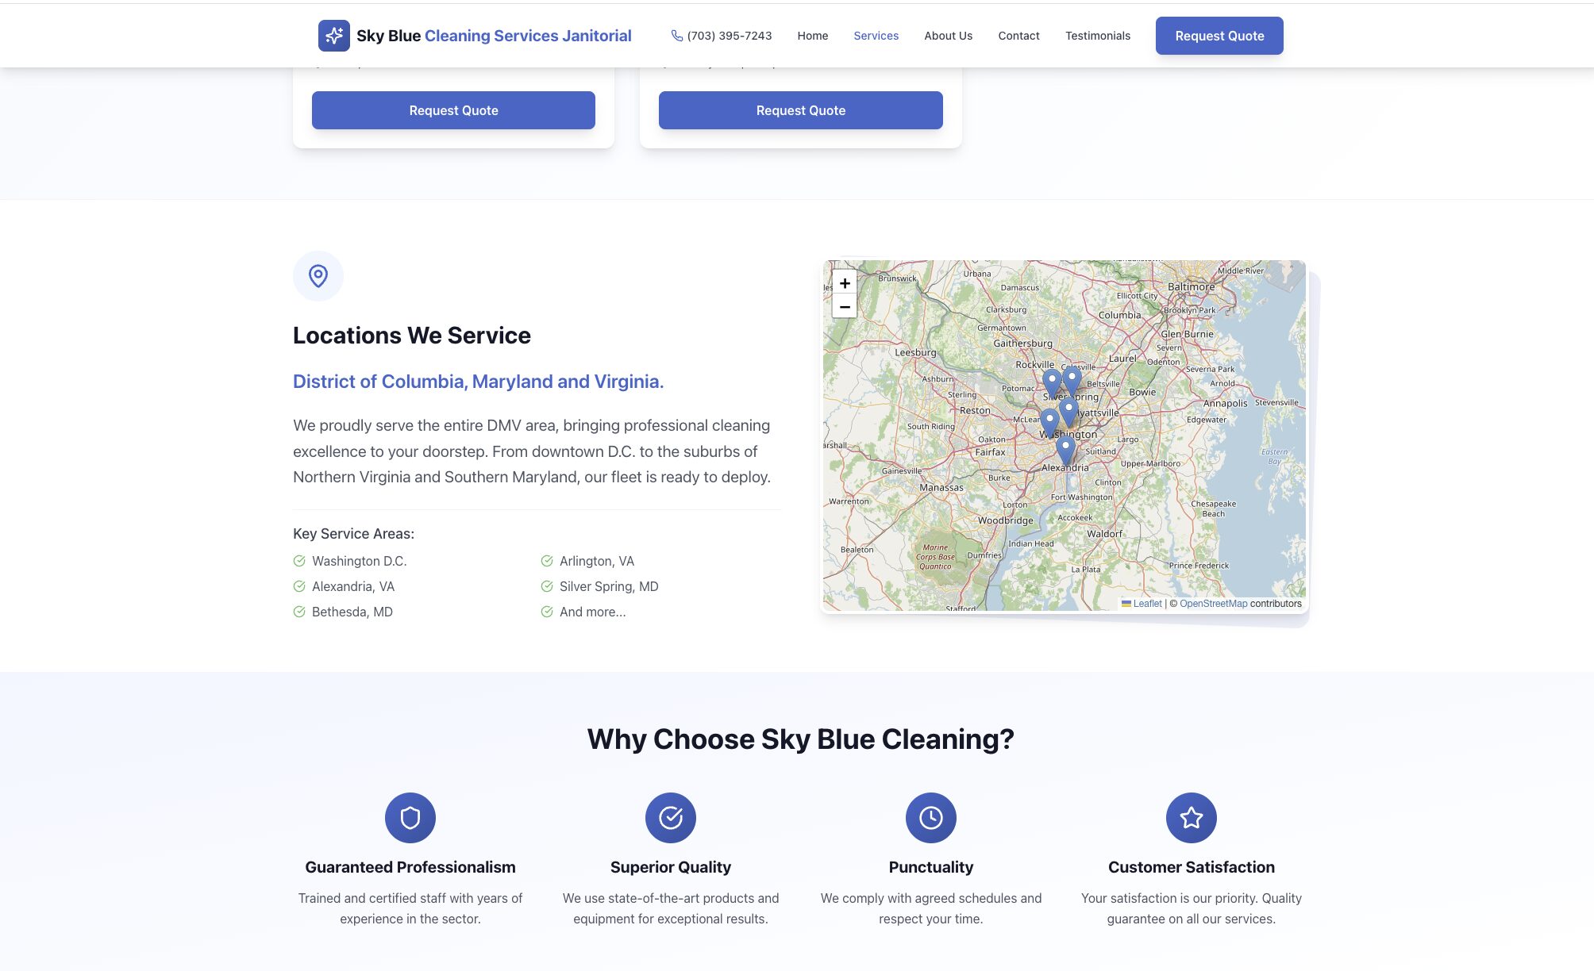Viewport: 1594px width, 971px height.
Task: Click the Washington D.C. list entry
Action: tap(359, 561)
